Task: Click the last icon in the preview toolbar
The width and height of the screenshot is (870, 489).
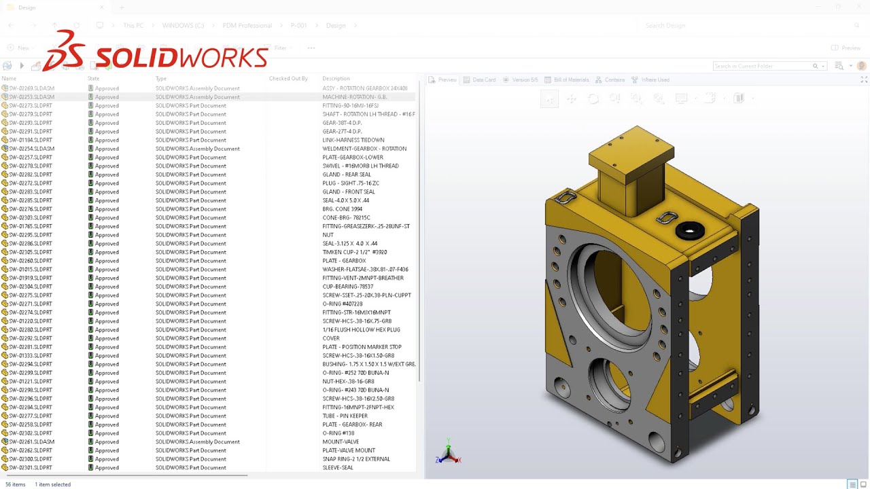Action: [739, 99]
